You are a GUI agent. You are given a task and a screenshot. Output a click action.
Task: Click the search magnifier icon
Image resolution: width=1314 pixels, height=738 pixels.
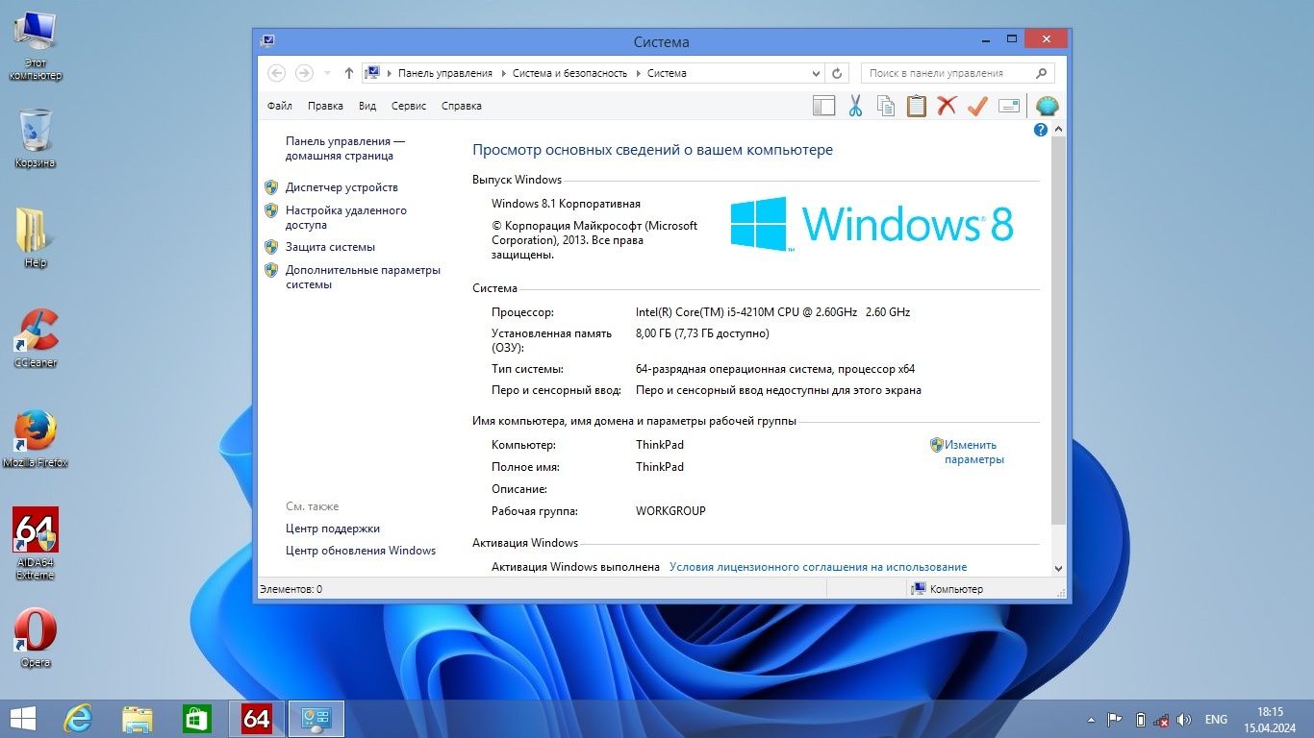point(1041,73)
